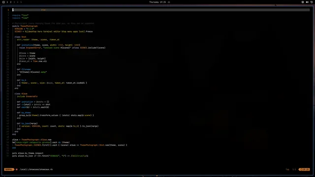This screenshot has height=177, width=315.
Task: Click the attr_reader line
Action: coord(38,39)
